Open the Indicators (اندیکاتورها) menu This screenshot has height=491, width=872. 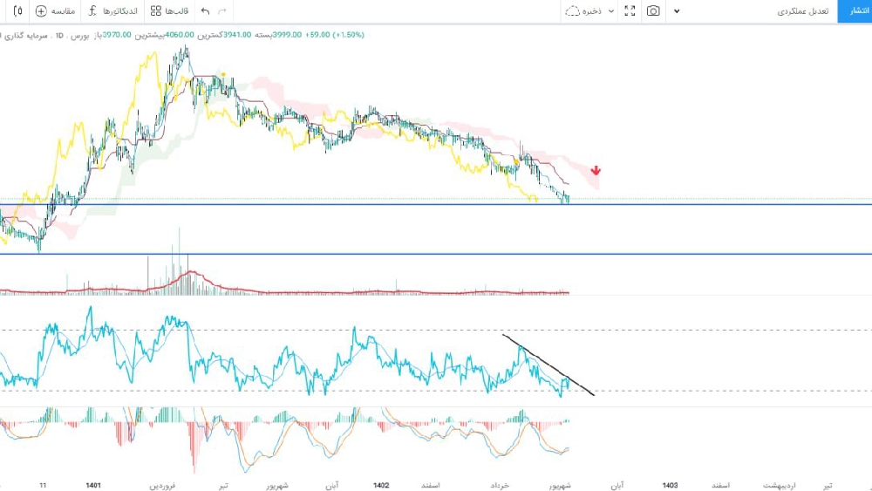pos(112,11)
